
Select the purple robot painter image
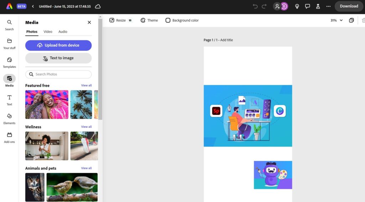pos(273,175)
